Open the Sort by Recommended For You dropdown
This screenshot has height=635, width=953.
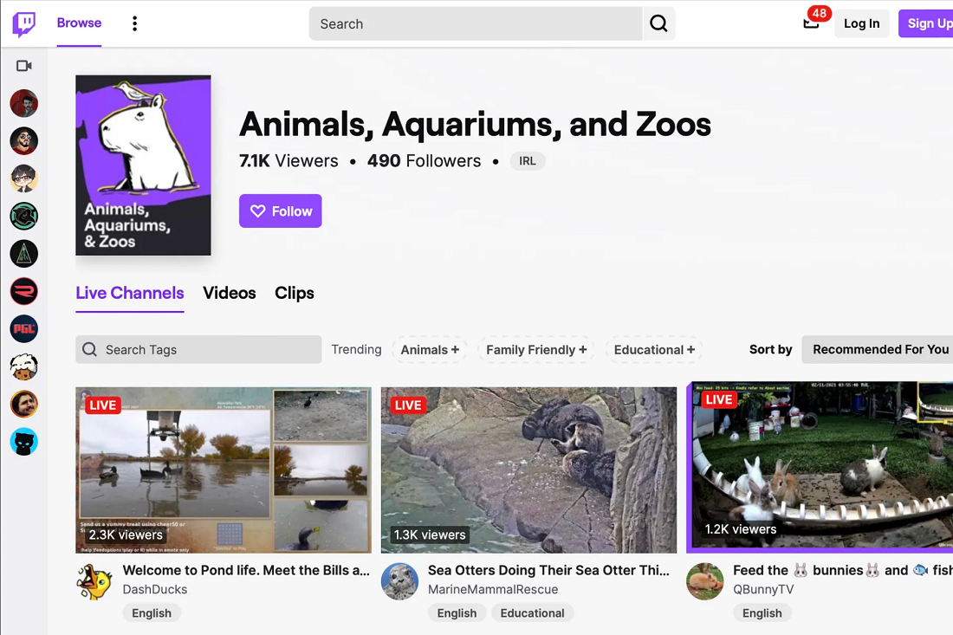(x=879, y=349)
